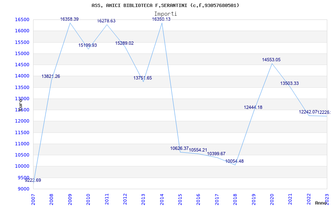The image size is (331, 207).
Task: Click x-axis year 2013
Action: 143,199
